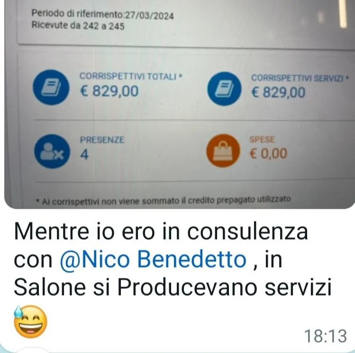Click the Corrispettivi Servizi book icon
Screen dimensions: 355x353
click(224, 89)
